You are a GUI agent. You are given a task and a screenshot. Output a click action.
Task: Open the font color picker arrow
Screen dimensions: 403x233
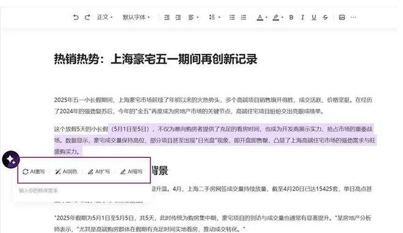coord(266,18)
